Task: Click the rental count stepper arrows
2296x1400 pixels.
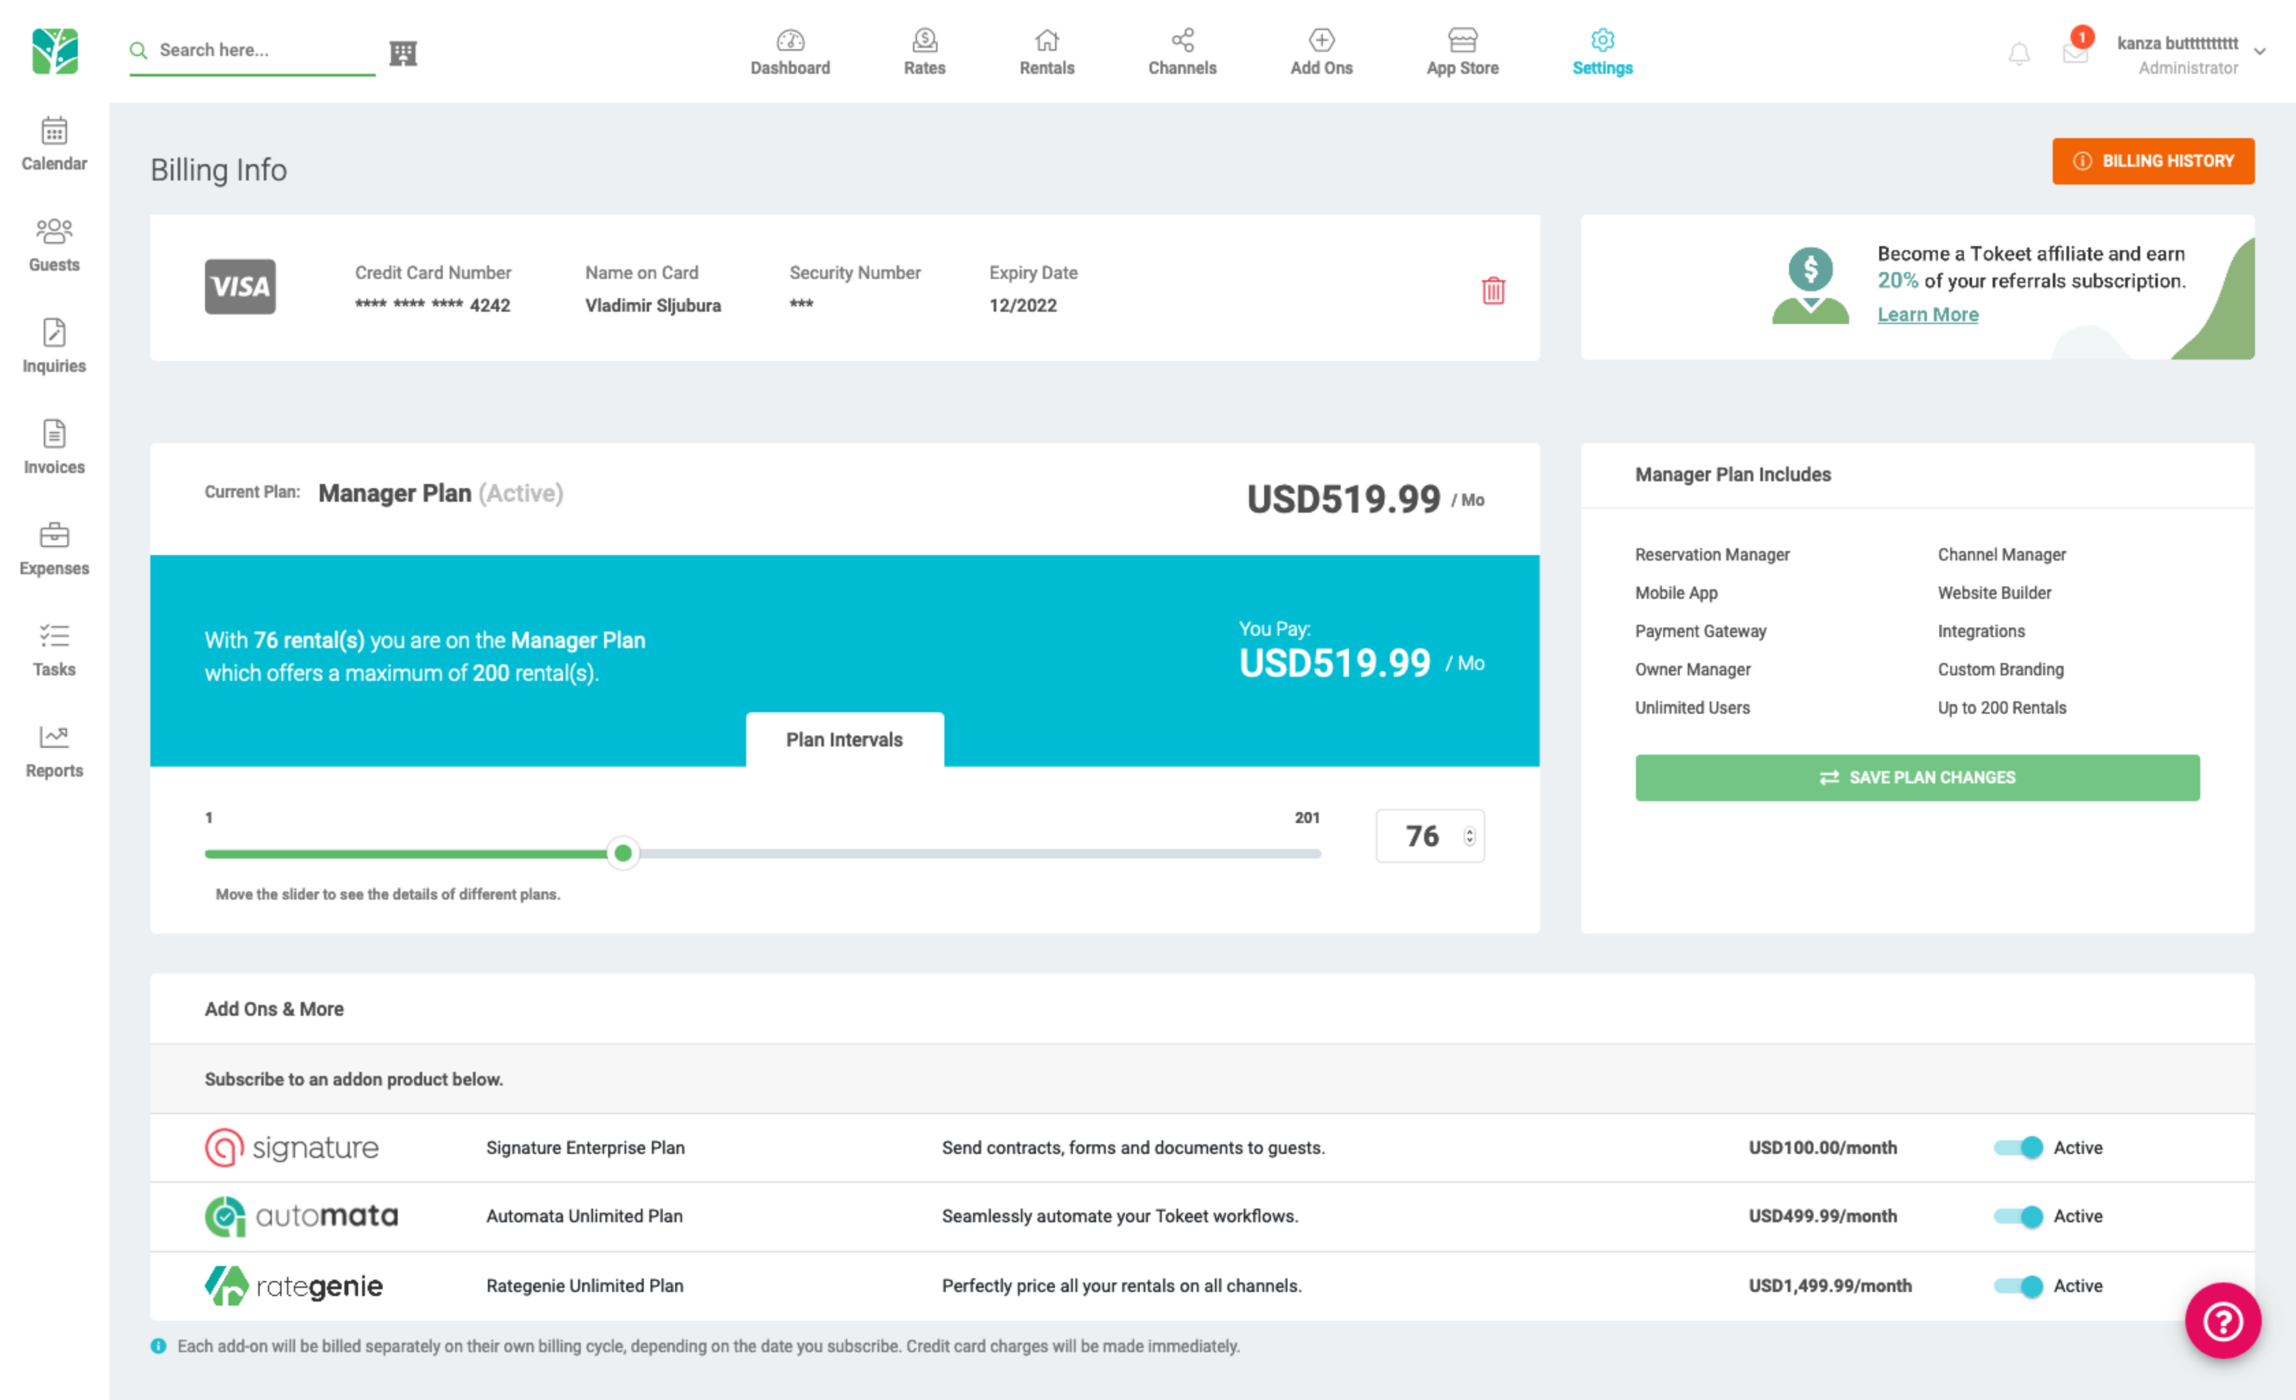Action: click(1469, 836)
